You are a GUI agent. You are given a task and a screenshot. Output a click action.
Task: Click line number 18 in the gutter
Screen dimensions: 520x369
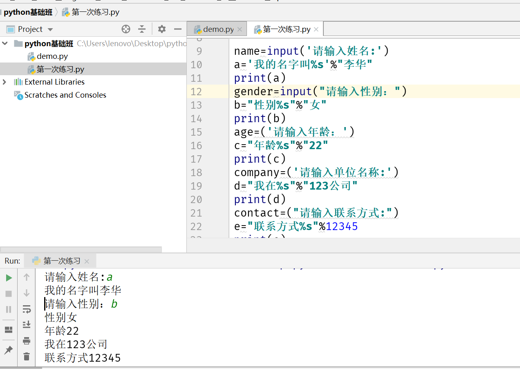(196, 172)
